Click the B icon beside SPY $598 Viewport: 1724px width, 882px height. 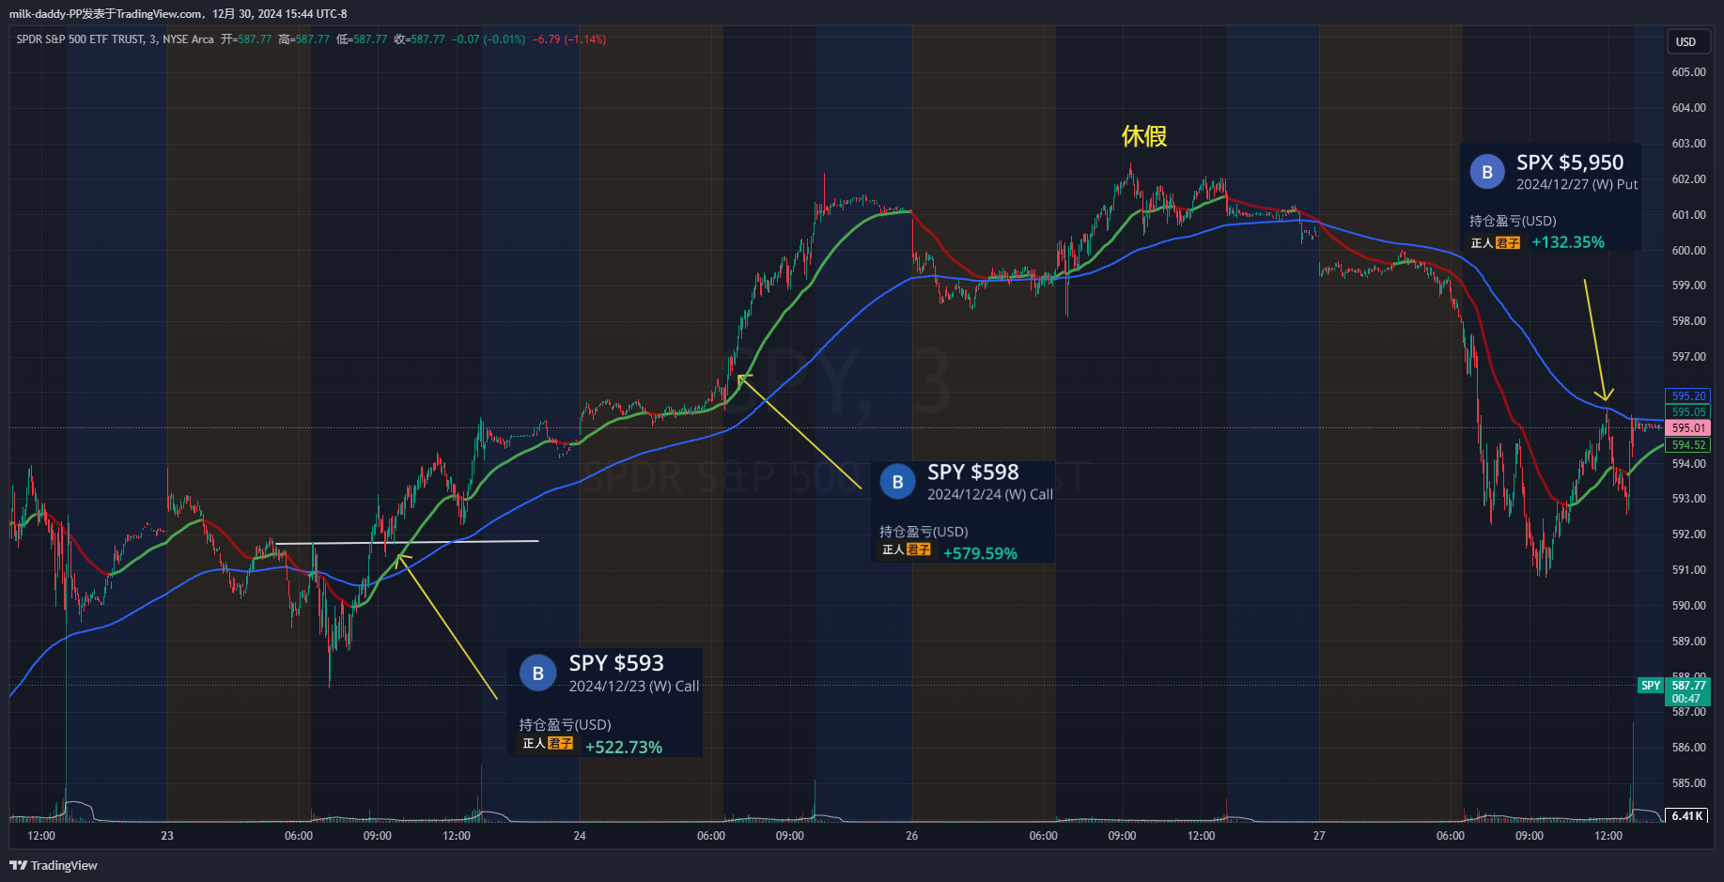(x=897, y=482)
